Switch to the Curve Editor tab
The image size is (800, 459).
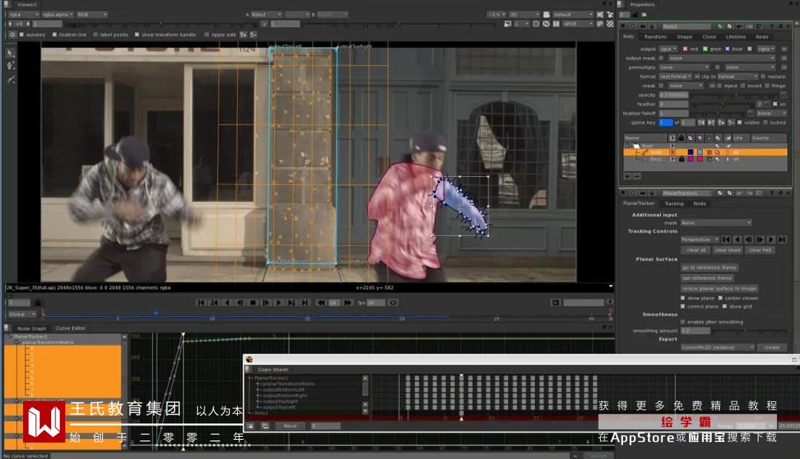pyautogui.click(x=70, y=329)
